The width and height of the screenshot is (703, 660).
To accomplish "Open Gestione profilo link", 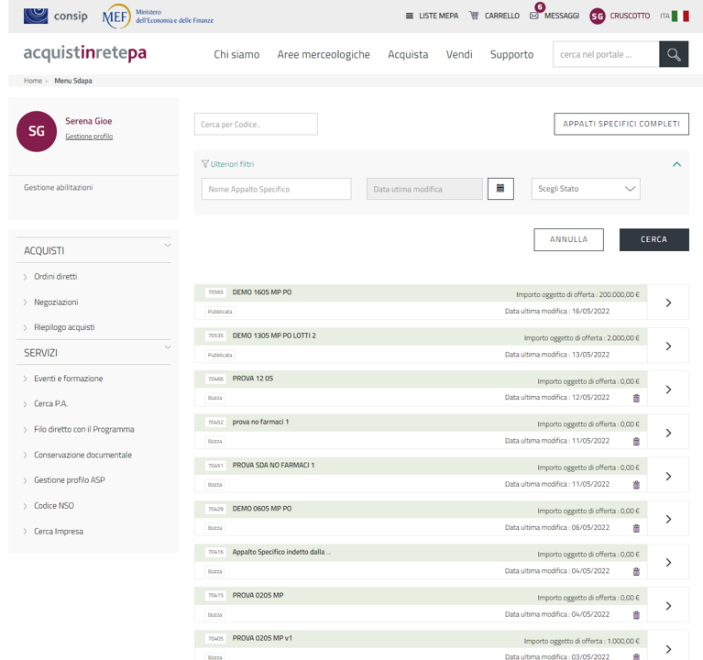I will 89,137.
